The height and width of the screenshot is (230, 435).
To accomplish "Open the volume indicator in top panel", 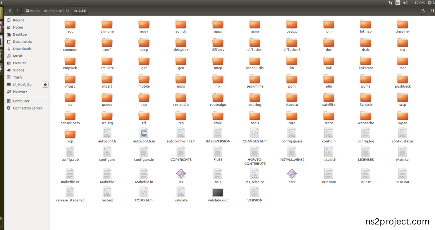I will pyautogui.click(x=405, y=3).
